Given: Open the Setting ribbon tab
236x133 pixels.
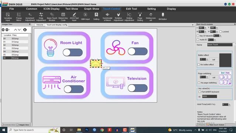Looking at the screenshot, I should coord(152,9).
